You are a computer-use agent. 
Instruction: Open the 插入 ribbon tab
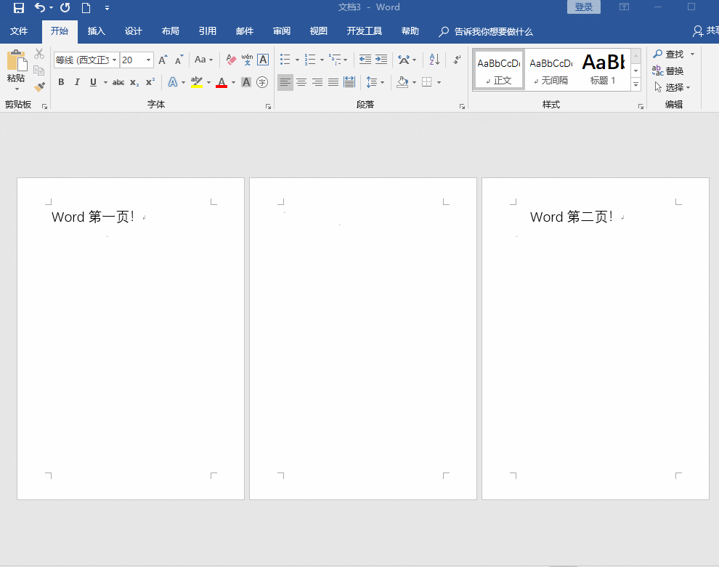[97, 31]
